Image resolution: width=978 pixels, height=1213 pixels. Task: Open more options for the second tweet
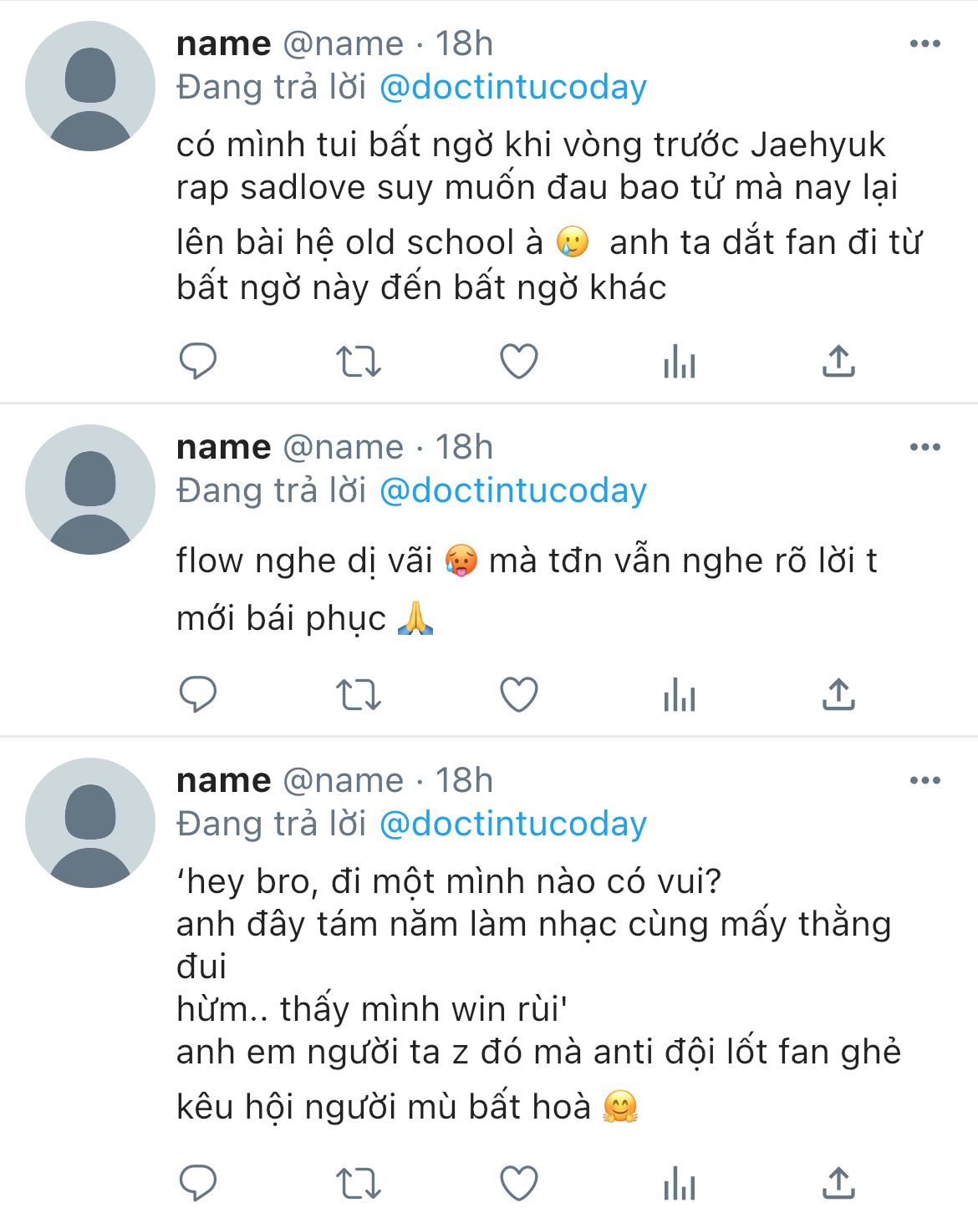pos(925,448)
